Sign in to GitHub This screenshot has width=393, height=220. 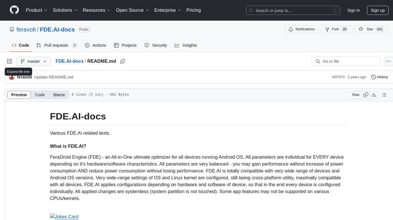(353, 10)
